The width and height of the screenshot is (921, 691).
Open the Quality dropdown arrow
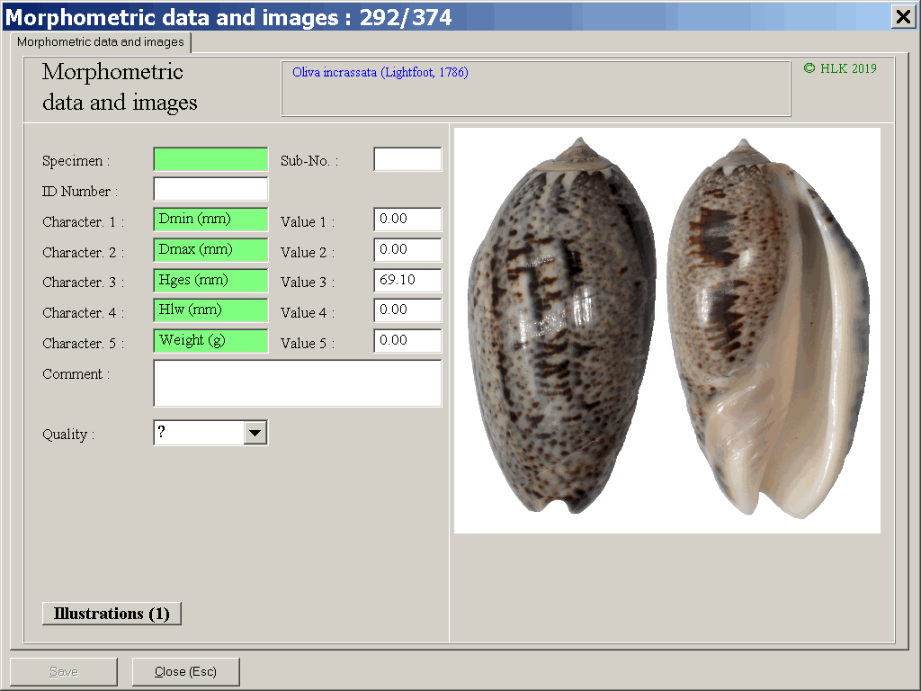click(x=255, y=434)
